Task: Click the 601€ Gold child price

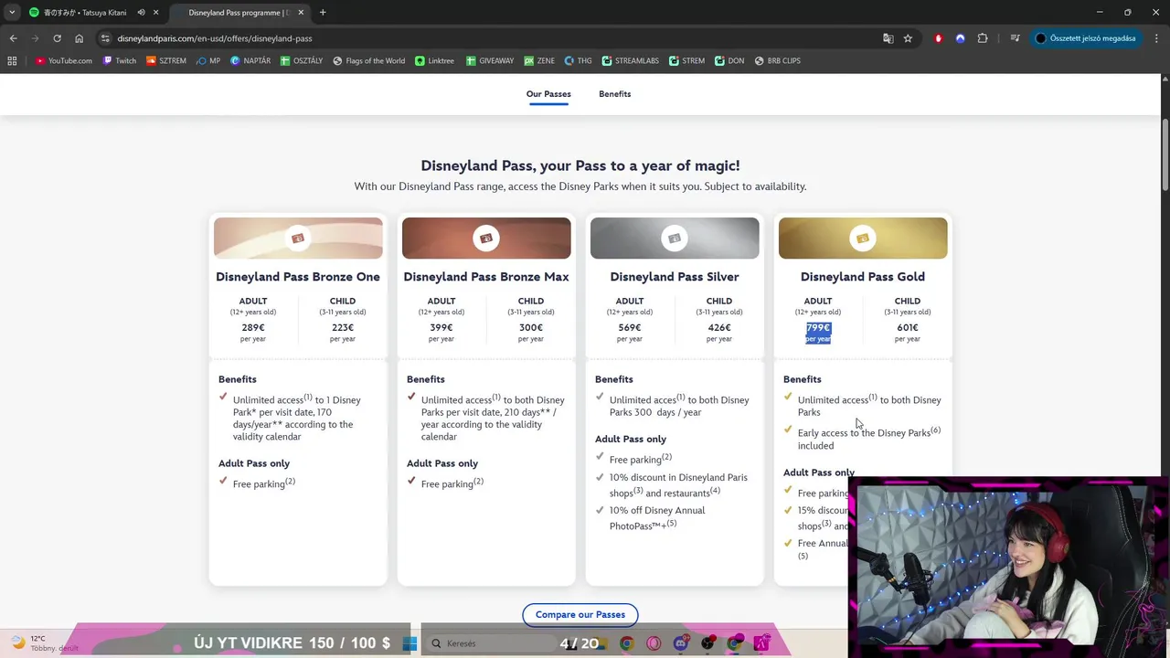Action: click(908, 327)
